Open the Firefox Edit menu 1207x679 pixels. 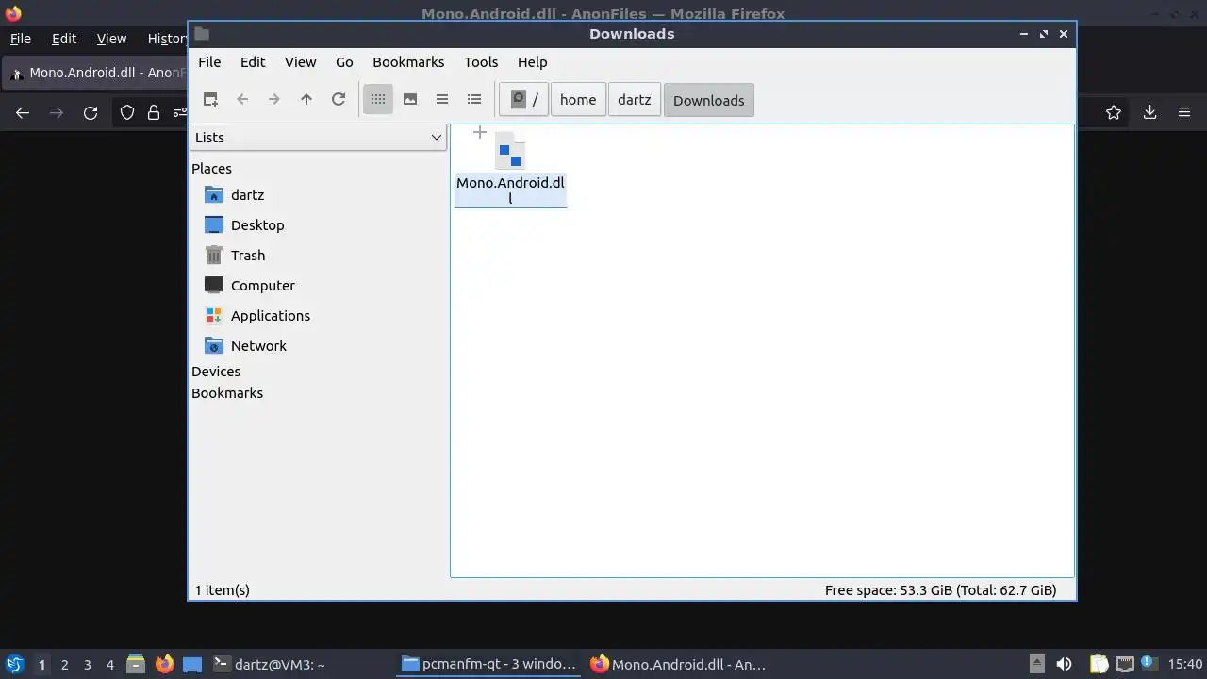(x=64, y=39)
